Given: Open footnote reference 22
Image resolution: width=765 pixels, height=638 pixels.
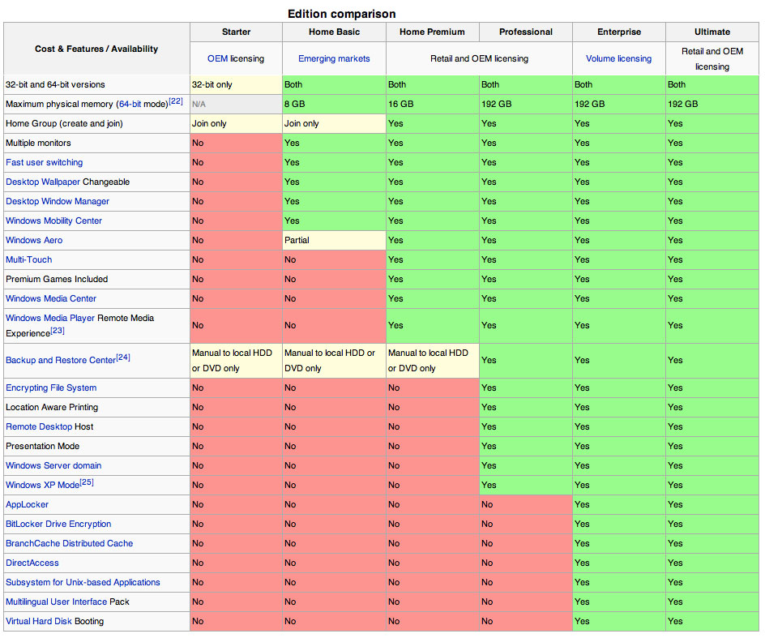Looking at the screenshot, I should [176, 101].
